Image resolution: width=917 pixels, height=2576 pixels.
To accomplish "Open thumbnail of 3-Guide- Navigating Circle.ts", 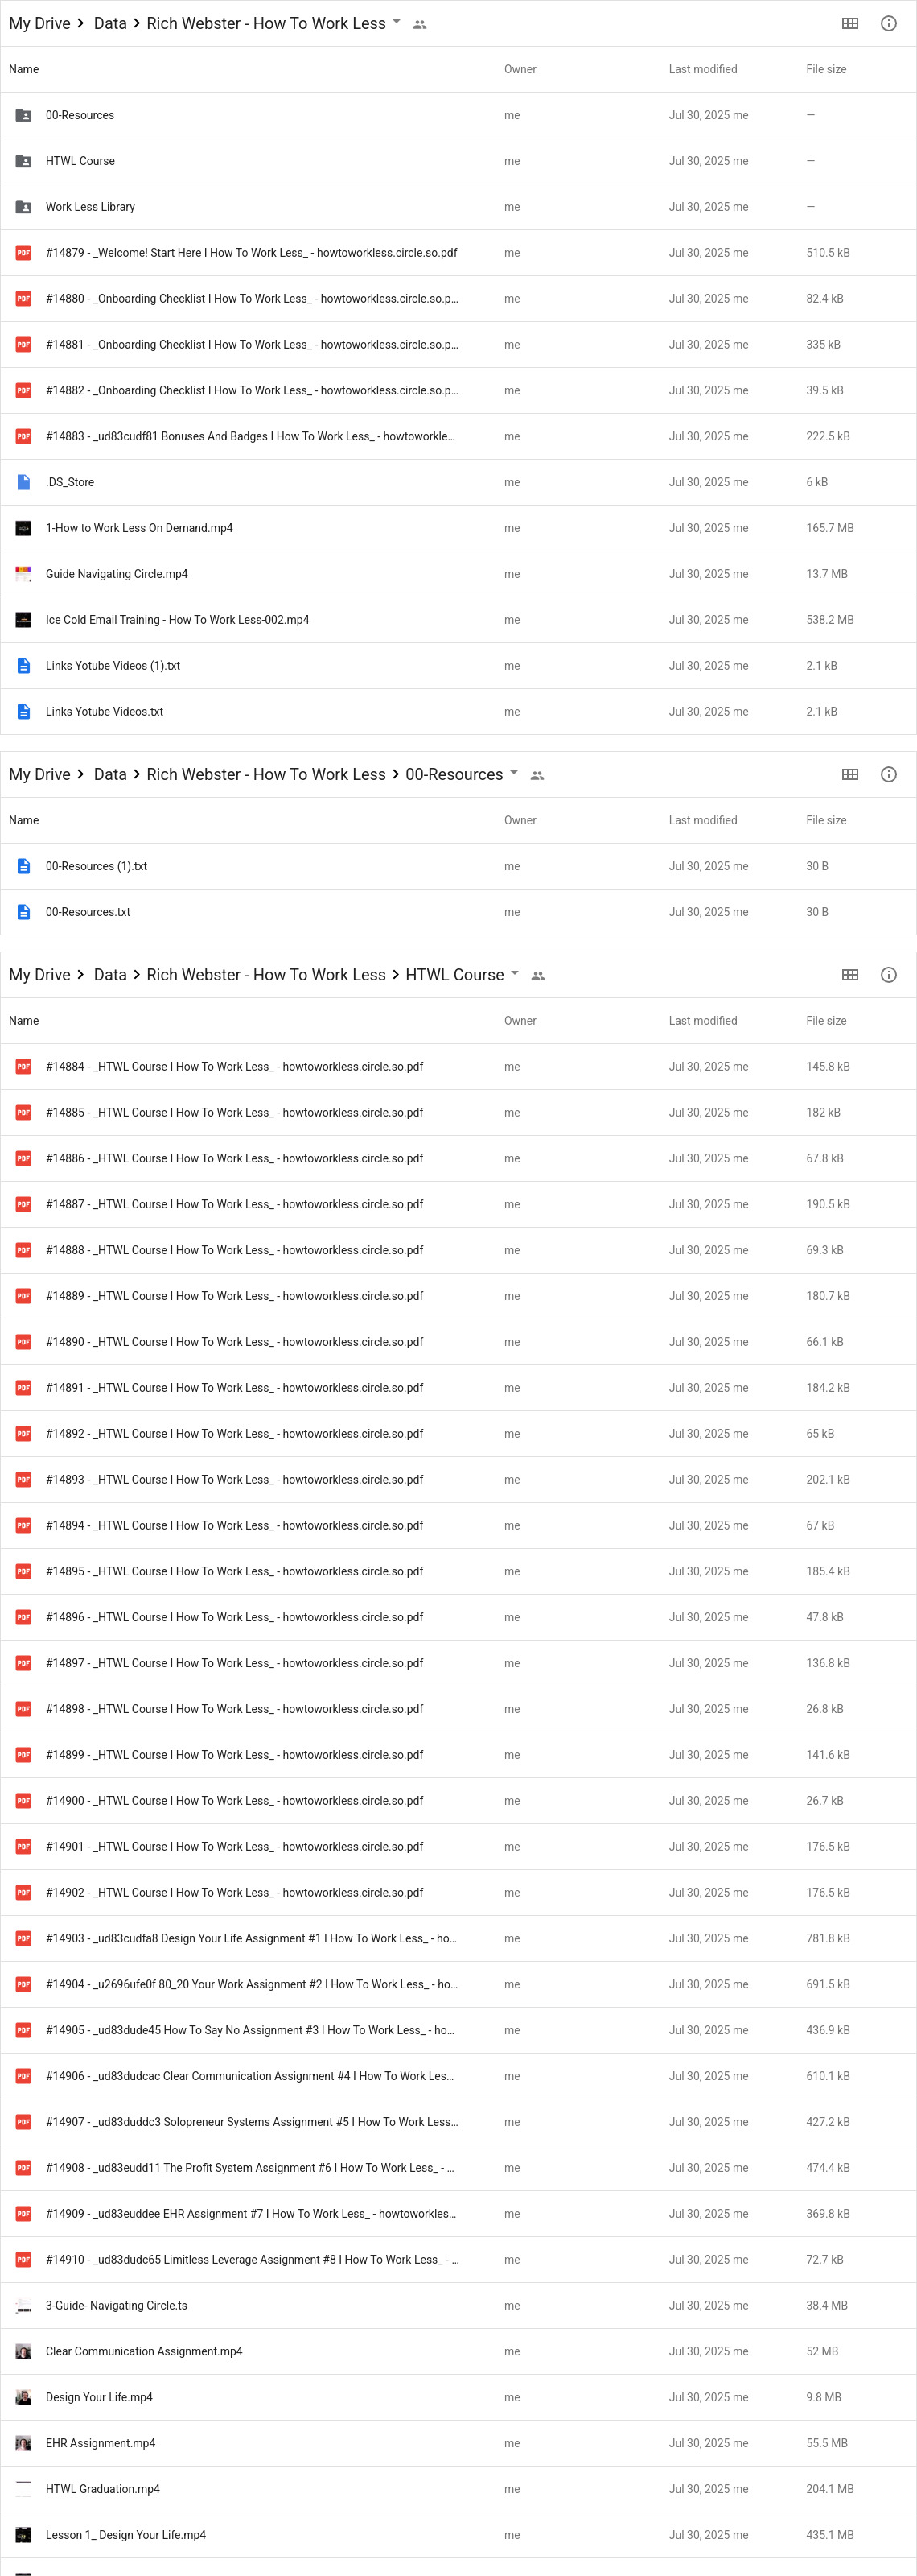I will [23, 2305].
